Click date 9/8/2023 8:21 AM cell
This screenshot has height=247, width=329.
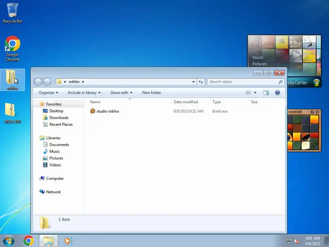(x=188, y=111)
